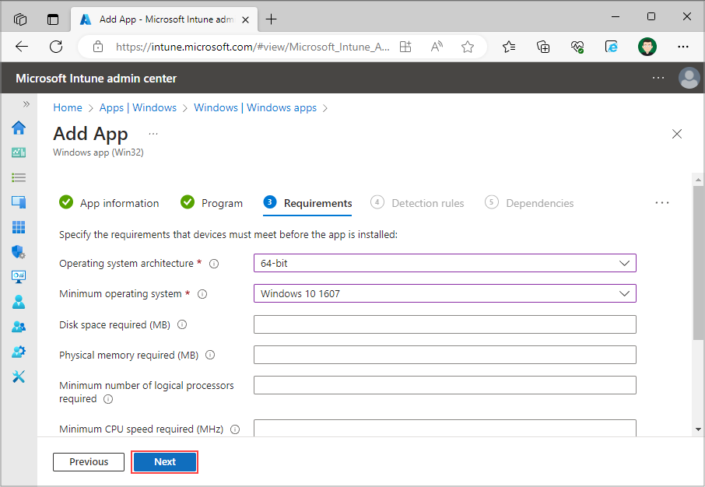Viewport: 705px width, 487px height.
Task: Click the vertical scrollbar thumb
Action: tap(698, 263)
